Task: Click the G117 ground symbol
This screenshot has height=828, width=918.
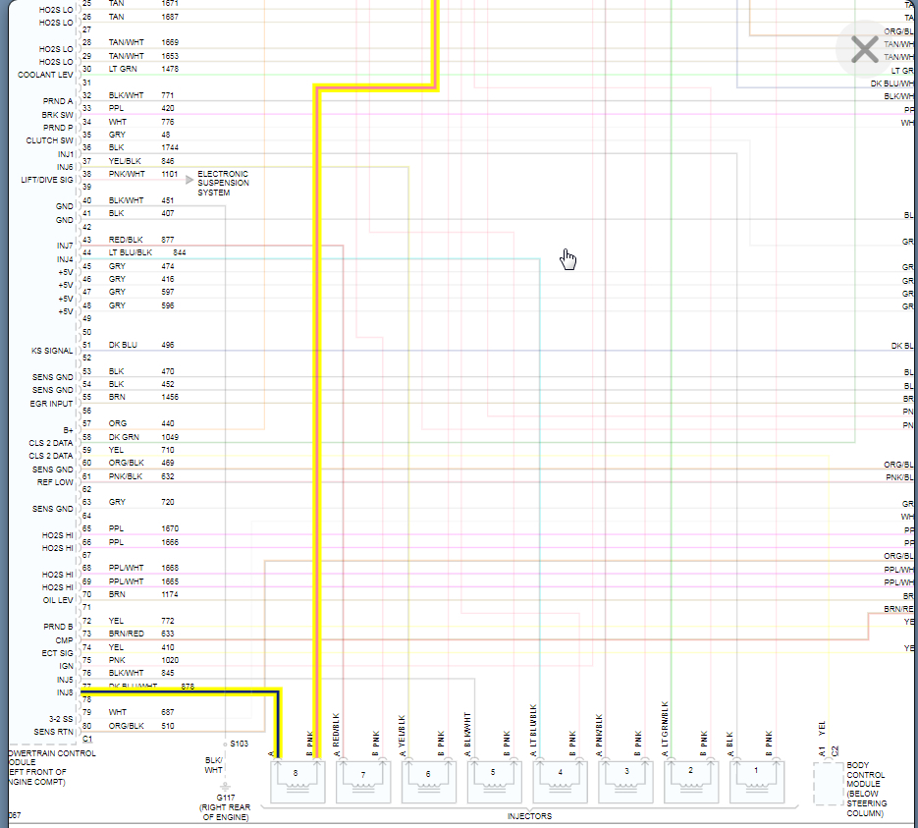Action: point(225,787)
